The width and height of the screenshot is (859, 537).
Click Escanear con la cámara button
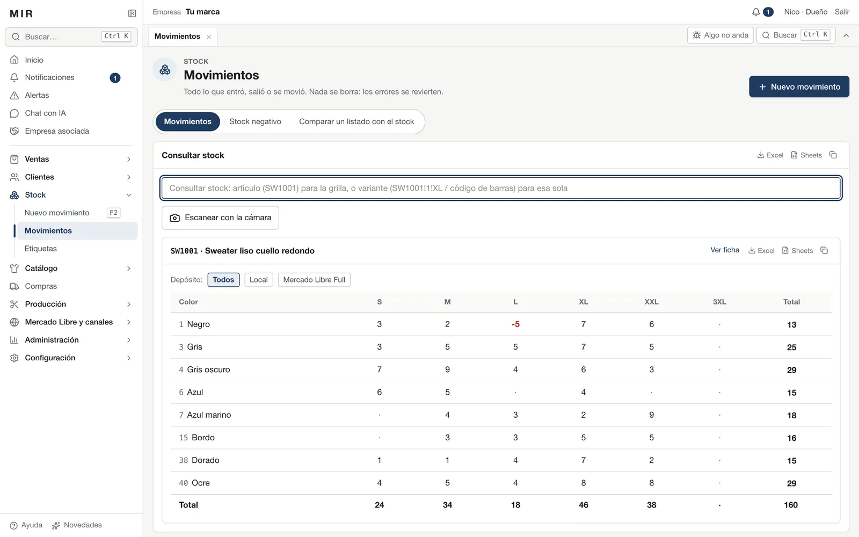click(220, 217)
